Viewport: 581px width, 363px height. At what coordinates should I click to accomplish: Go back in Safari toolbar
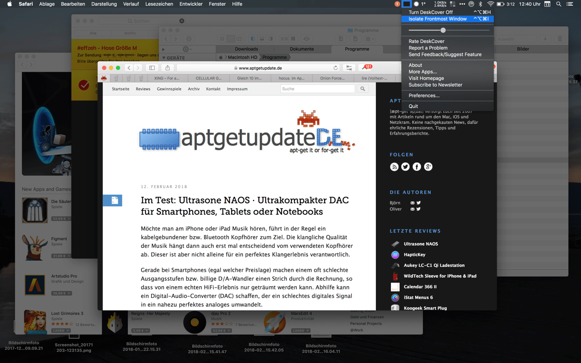[129, 68]
